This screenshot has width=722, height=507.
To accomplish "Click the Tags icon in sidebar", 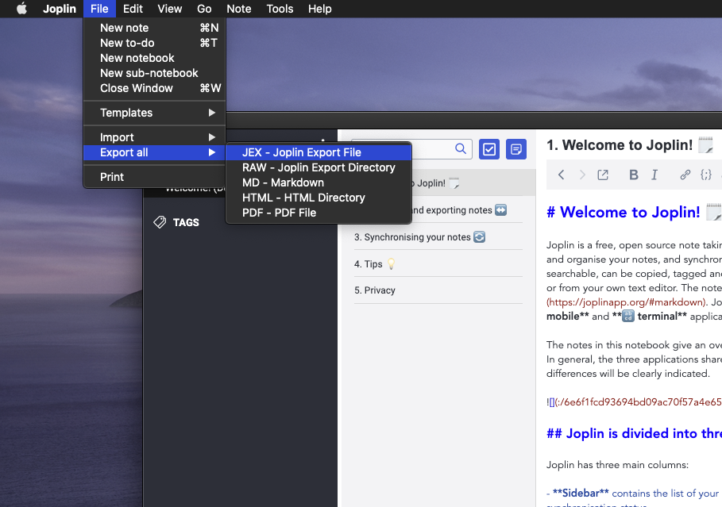I will click(160, 222).
